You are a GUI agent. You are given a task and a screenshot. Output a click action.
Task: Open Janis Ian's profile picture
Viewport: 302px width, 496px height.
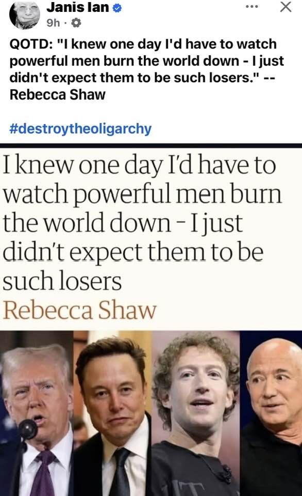pyautogui.click(x=24, y=14)
